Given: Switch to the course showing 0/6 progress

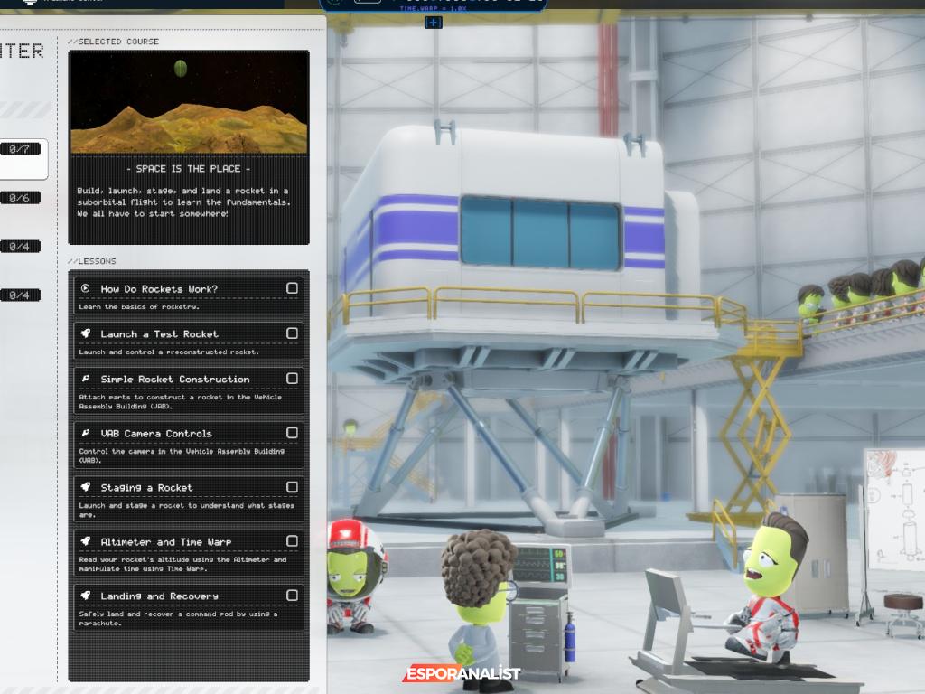Looking at the screenshot, I should (x=20, y=198).
